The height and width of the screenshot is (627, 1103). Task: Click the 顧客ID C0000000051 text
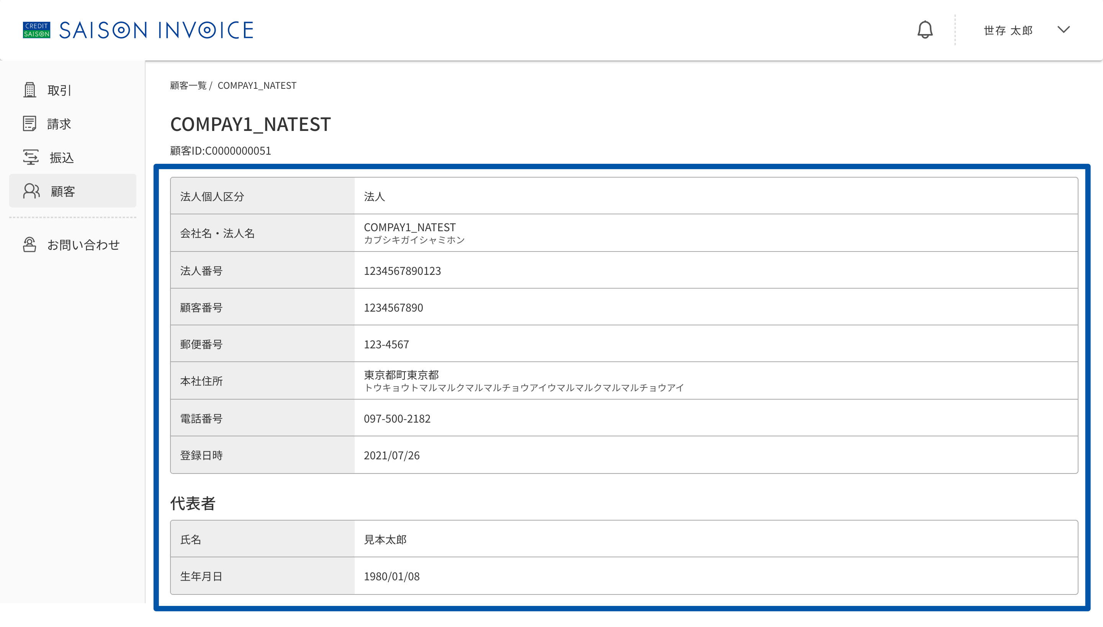tap(221, 151)
